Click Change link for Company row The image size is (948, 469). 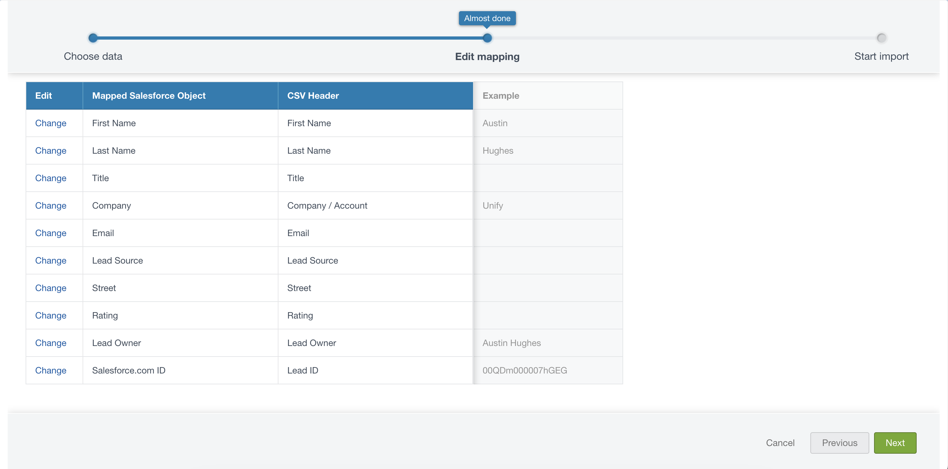coord(51,205)
